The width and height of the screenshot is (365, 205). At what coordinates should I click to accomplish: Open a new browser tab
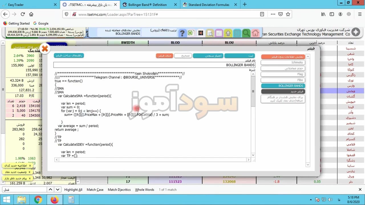click(x=244, y=5)
